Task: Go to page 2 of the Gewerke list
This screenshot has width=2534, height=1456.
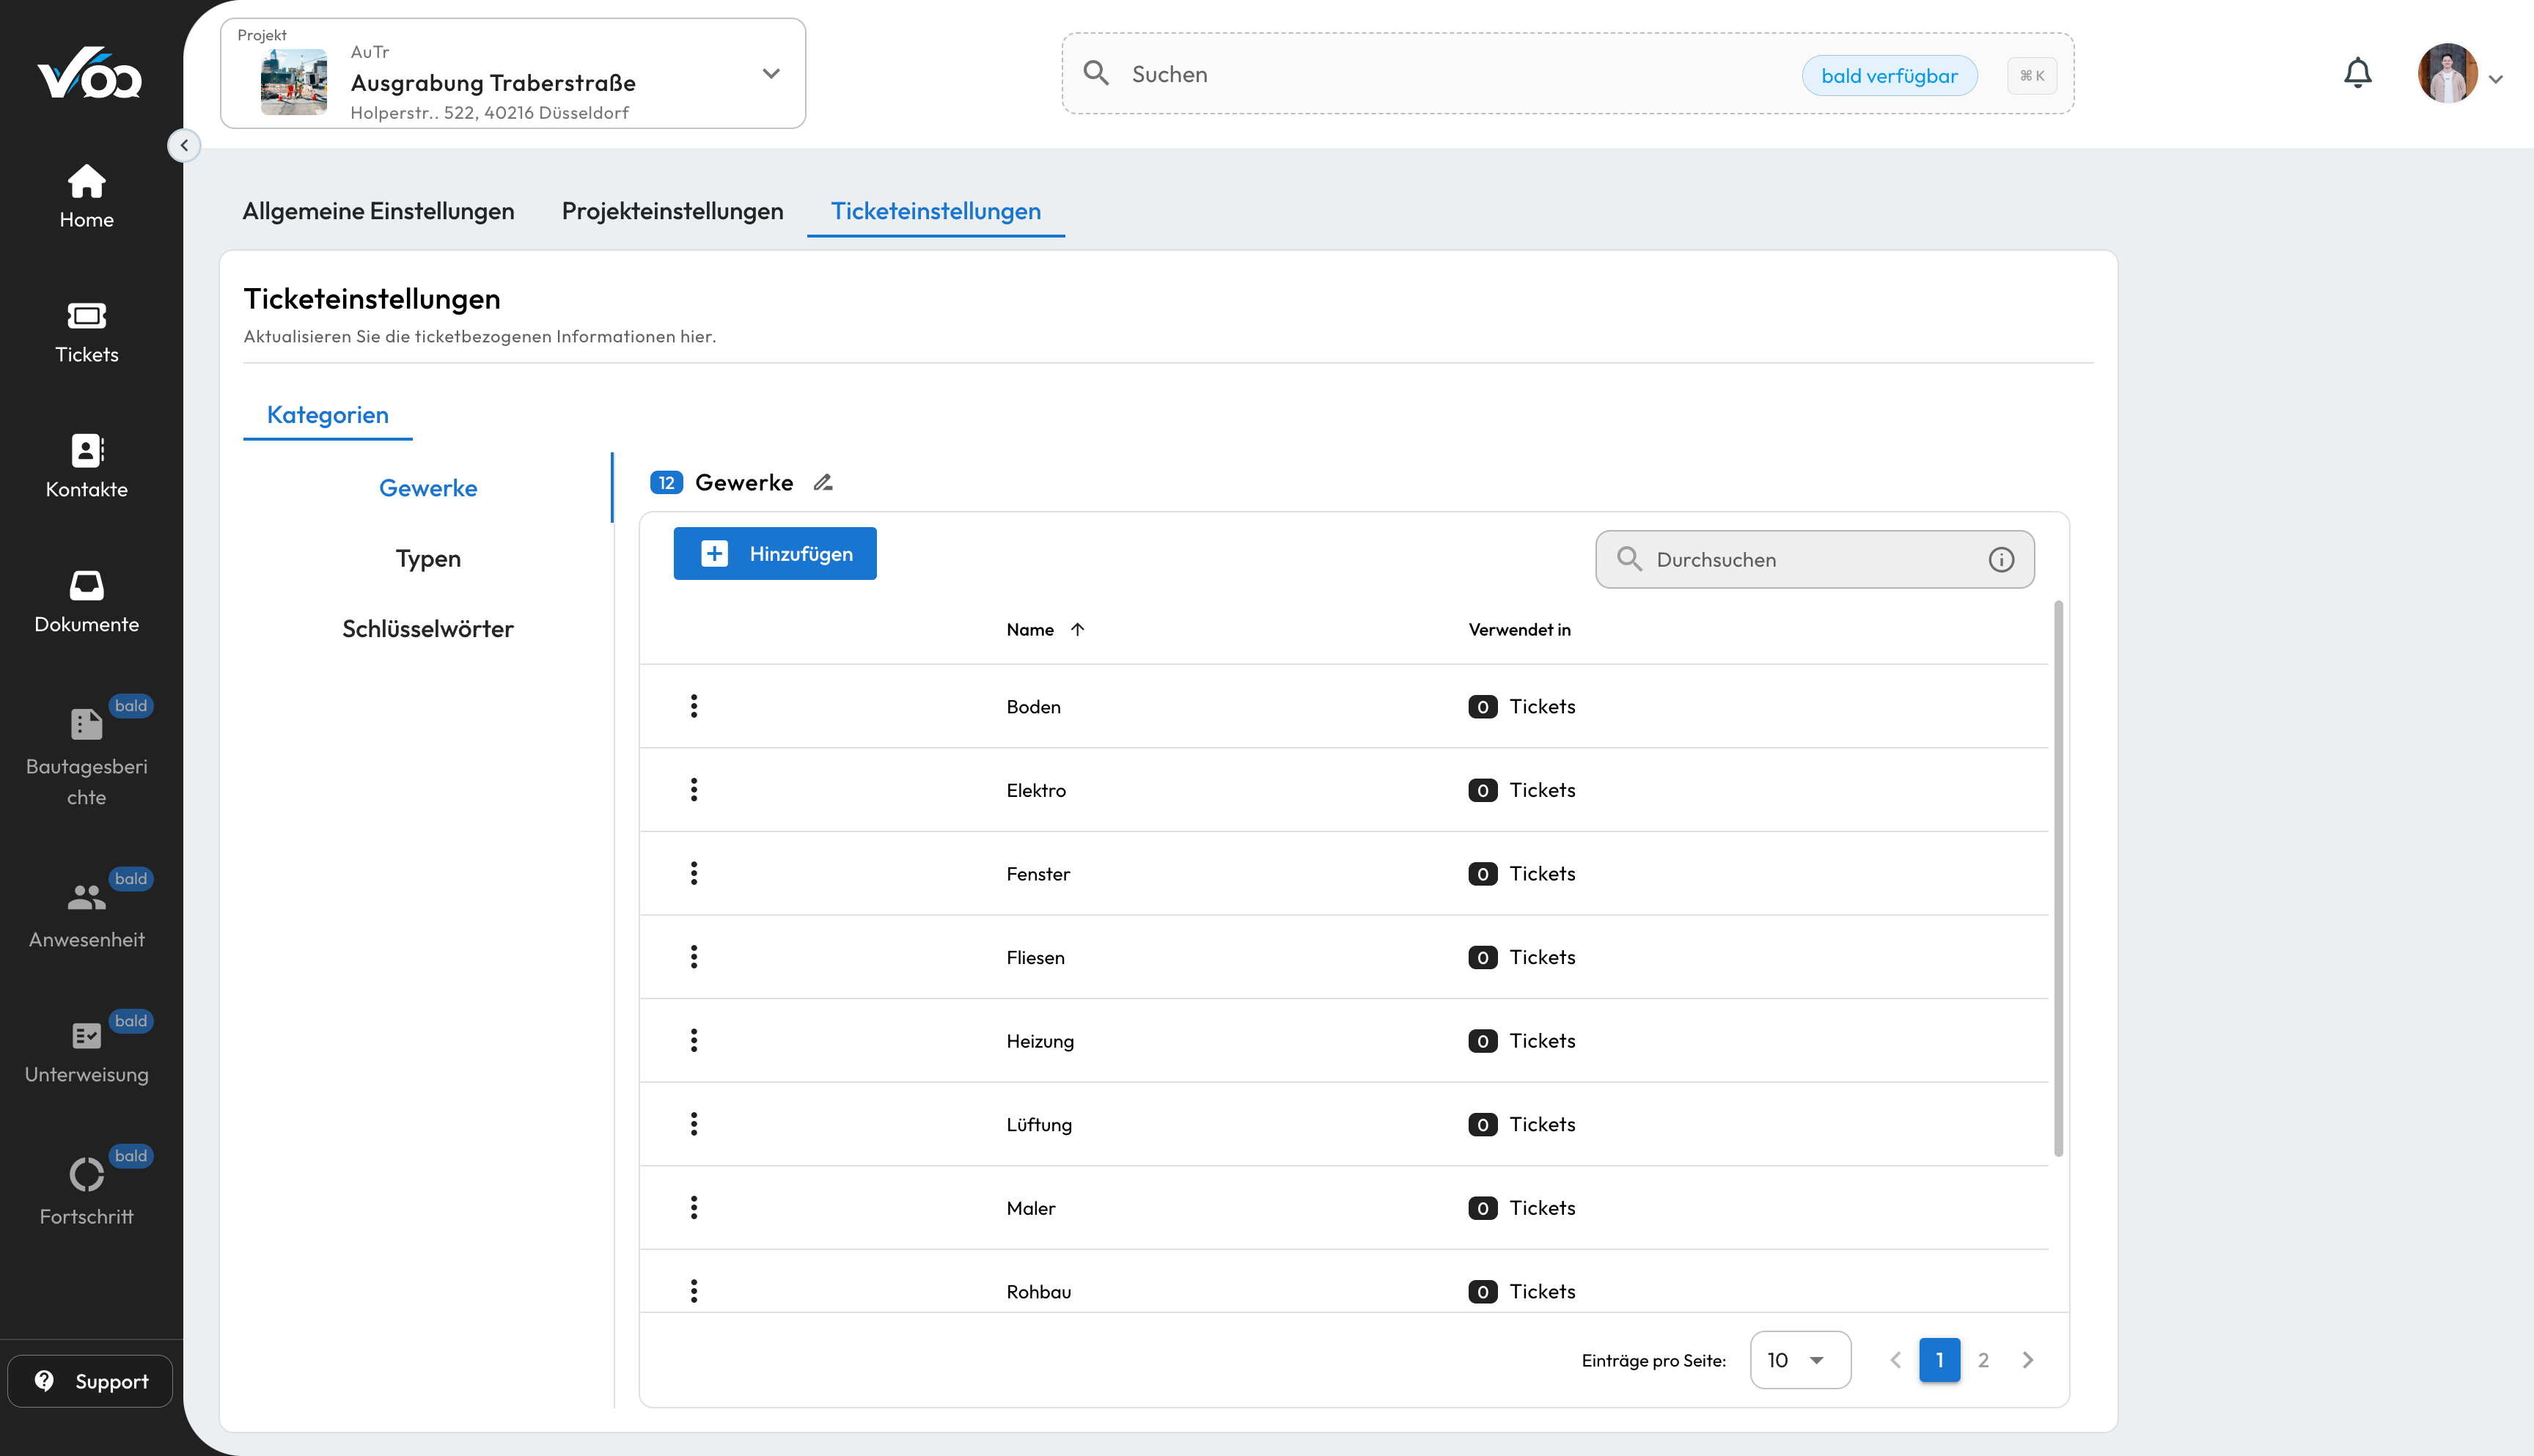Action: (1984, 1360)
